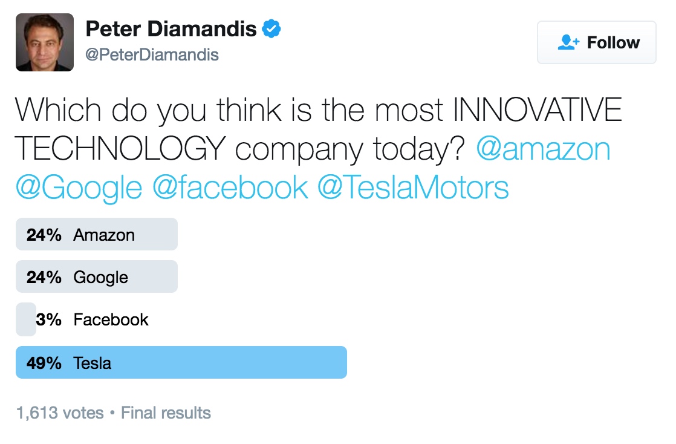Open the @amazon mention link

[543, 149]
